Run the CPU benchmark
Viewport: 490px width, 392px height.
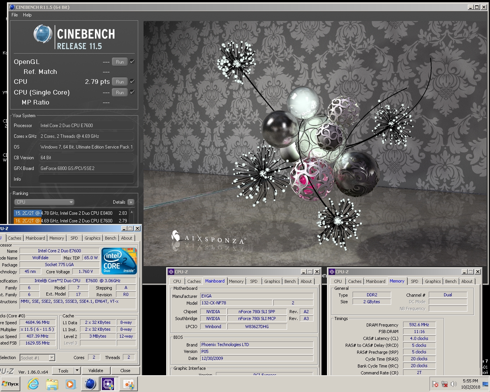pos(120,82)
